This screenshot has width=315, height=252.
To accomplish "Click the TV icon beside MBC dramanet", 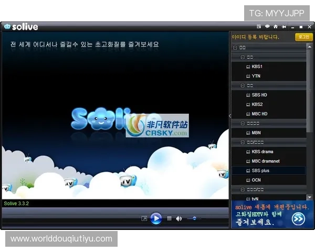I will (x=248, y=161).
